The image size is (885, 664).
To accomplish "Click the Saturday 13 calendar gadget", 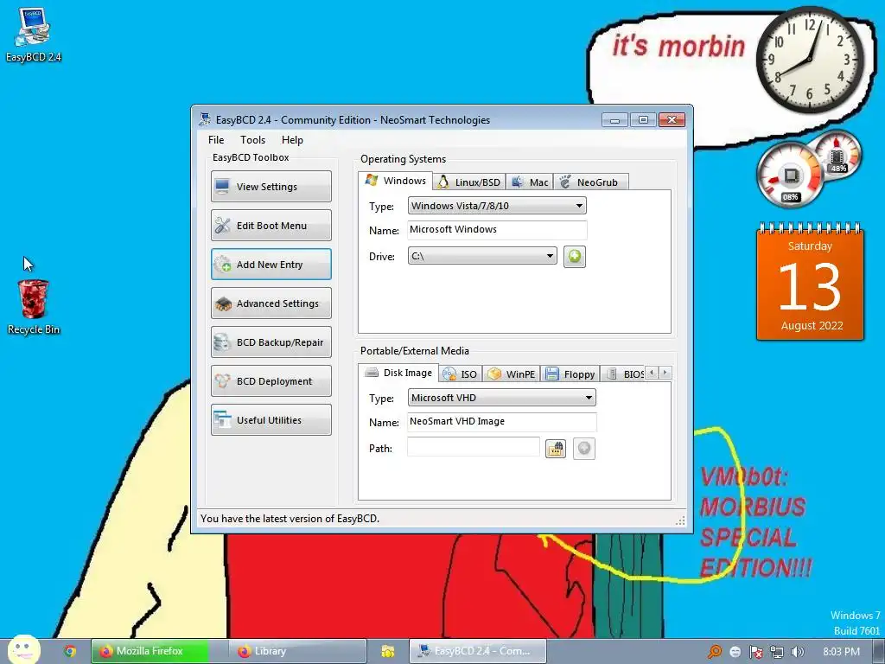I will (810, 282).
